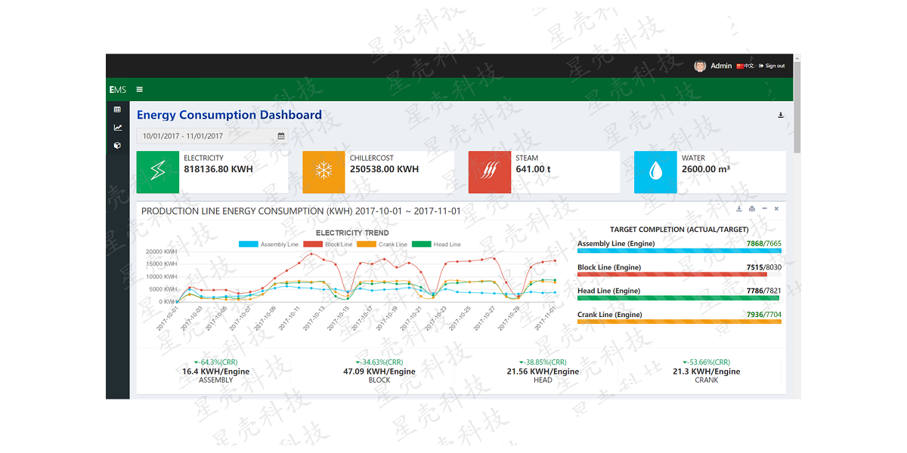Download the dashboard via top-right download icon
The image size is (907, 453).
tap(781, 116)
